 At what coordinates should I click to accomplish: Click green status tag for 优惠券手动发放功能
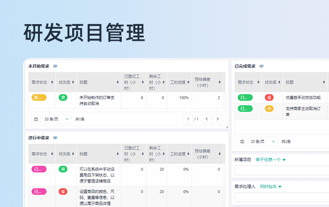tap(245, 98)
